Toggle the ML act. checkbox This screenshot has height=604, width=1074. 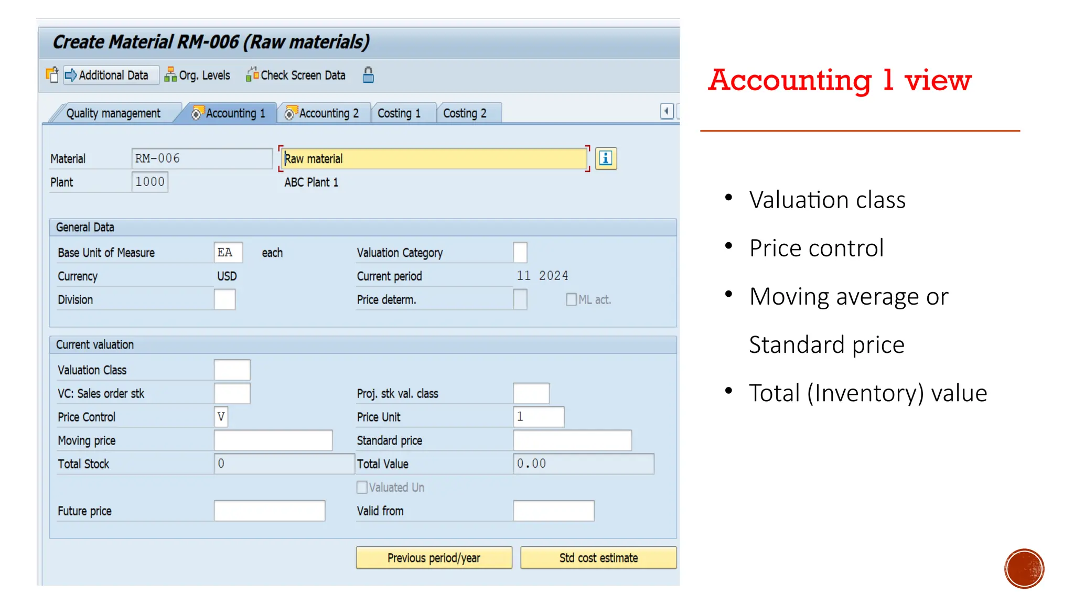click(571, 299)
